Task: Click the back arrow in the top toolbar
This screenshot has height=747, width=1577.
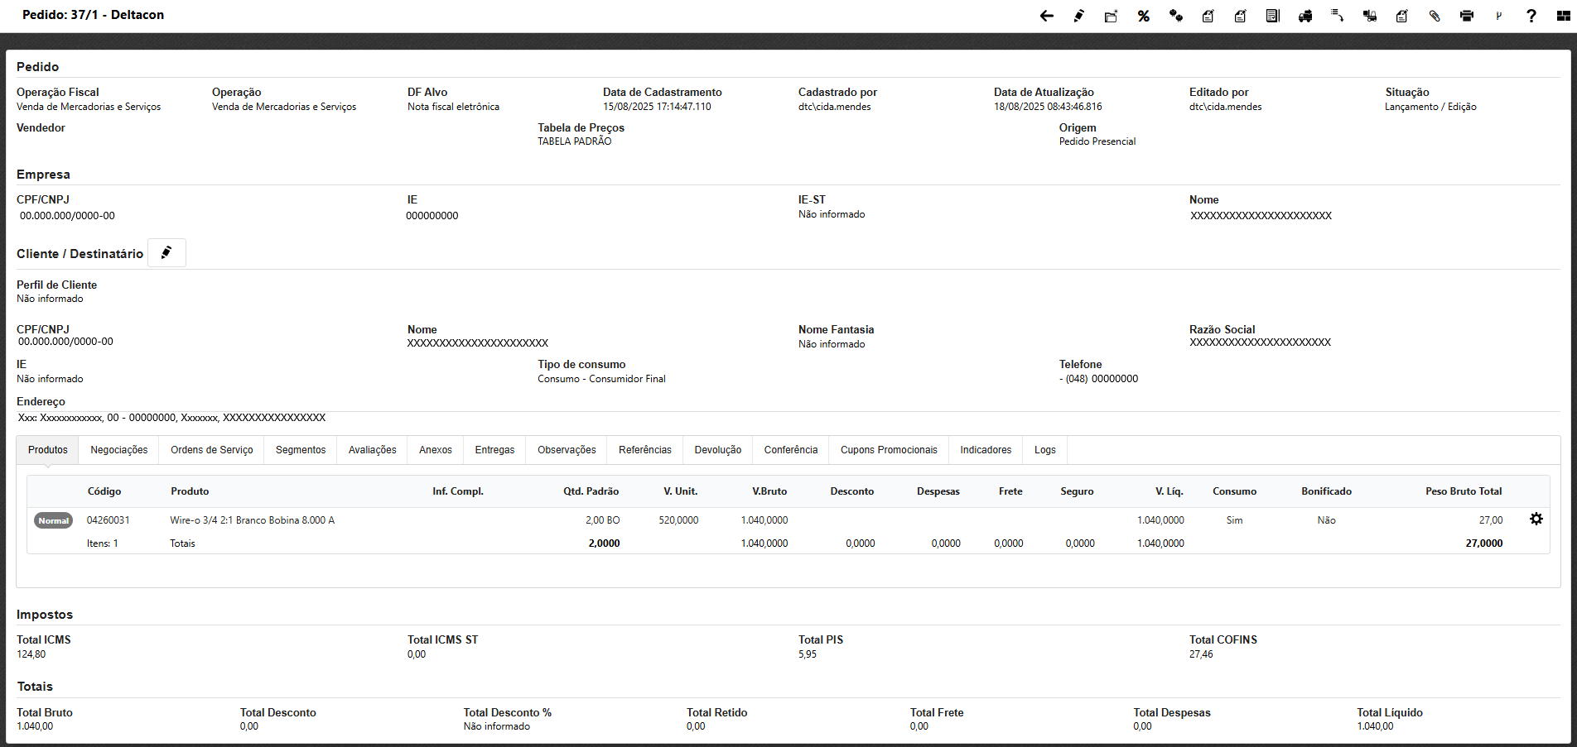Action: click(x=1046, y=16)
